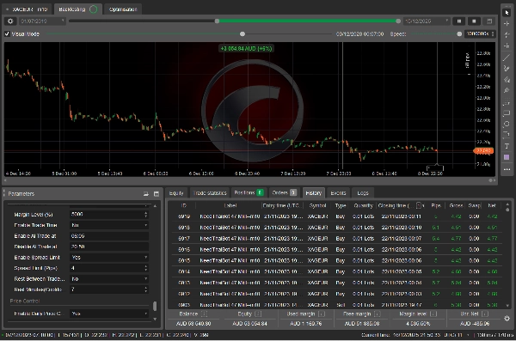Click the Parameters panel scrollbar thumb
The height and width of the screenshot is (341, 516).
(155, 306)
